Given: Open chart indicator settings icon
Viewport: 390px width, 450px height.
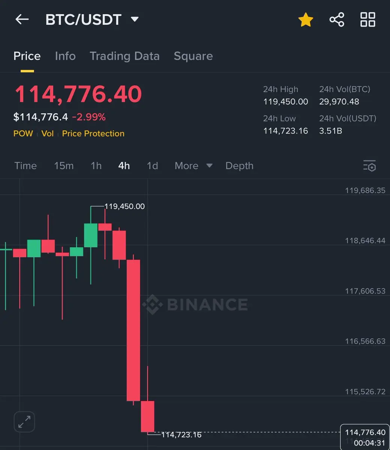Looking at the screenshot, I should pos(369,166).
